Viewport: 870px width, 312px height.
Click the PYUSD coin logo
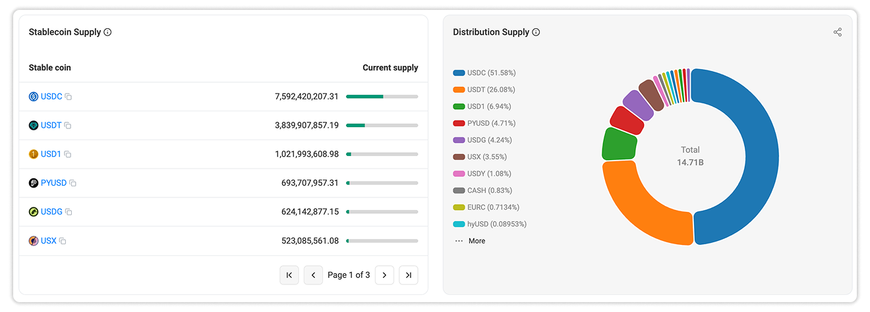[34, 183]
